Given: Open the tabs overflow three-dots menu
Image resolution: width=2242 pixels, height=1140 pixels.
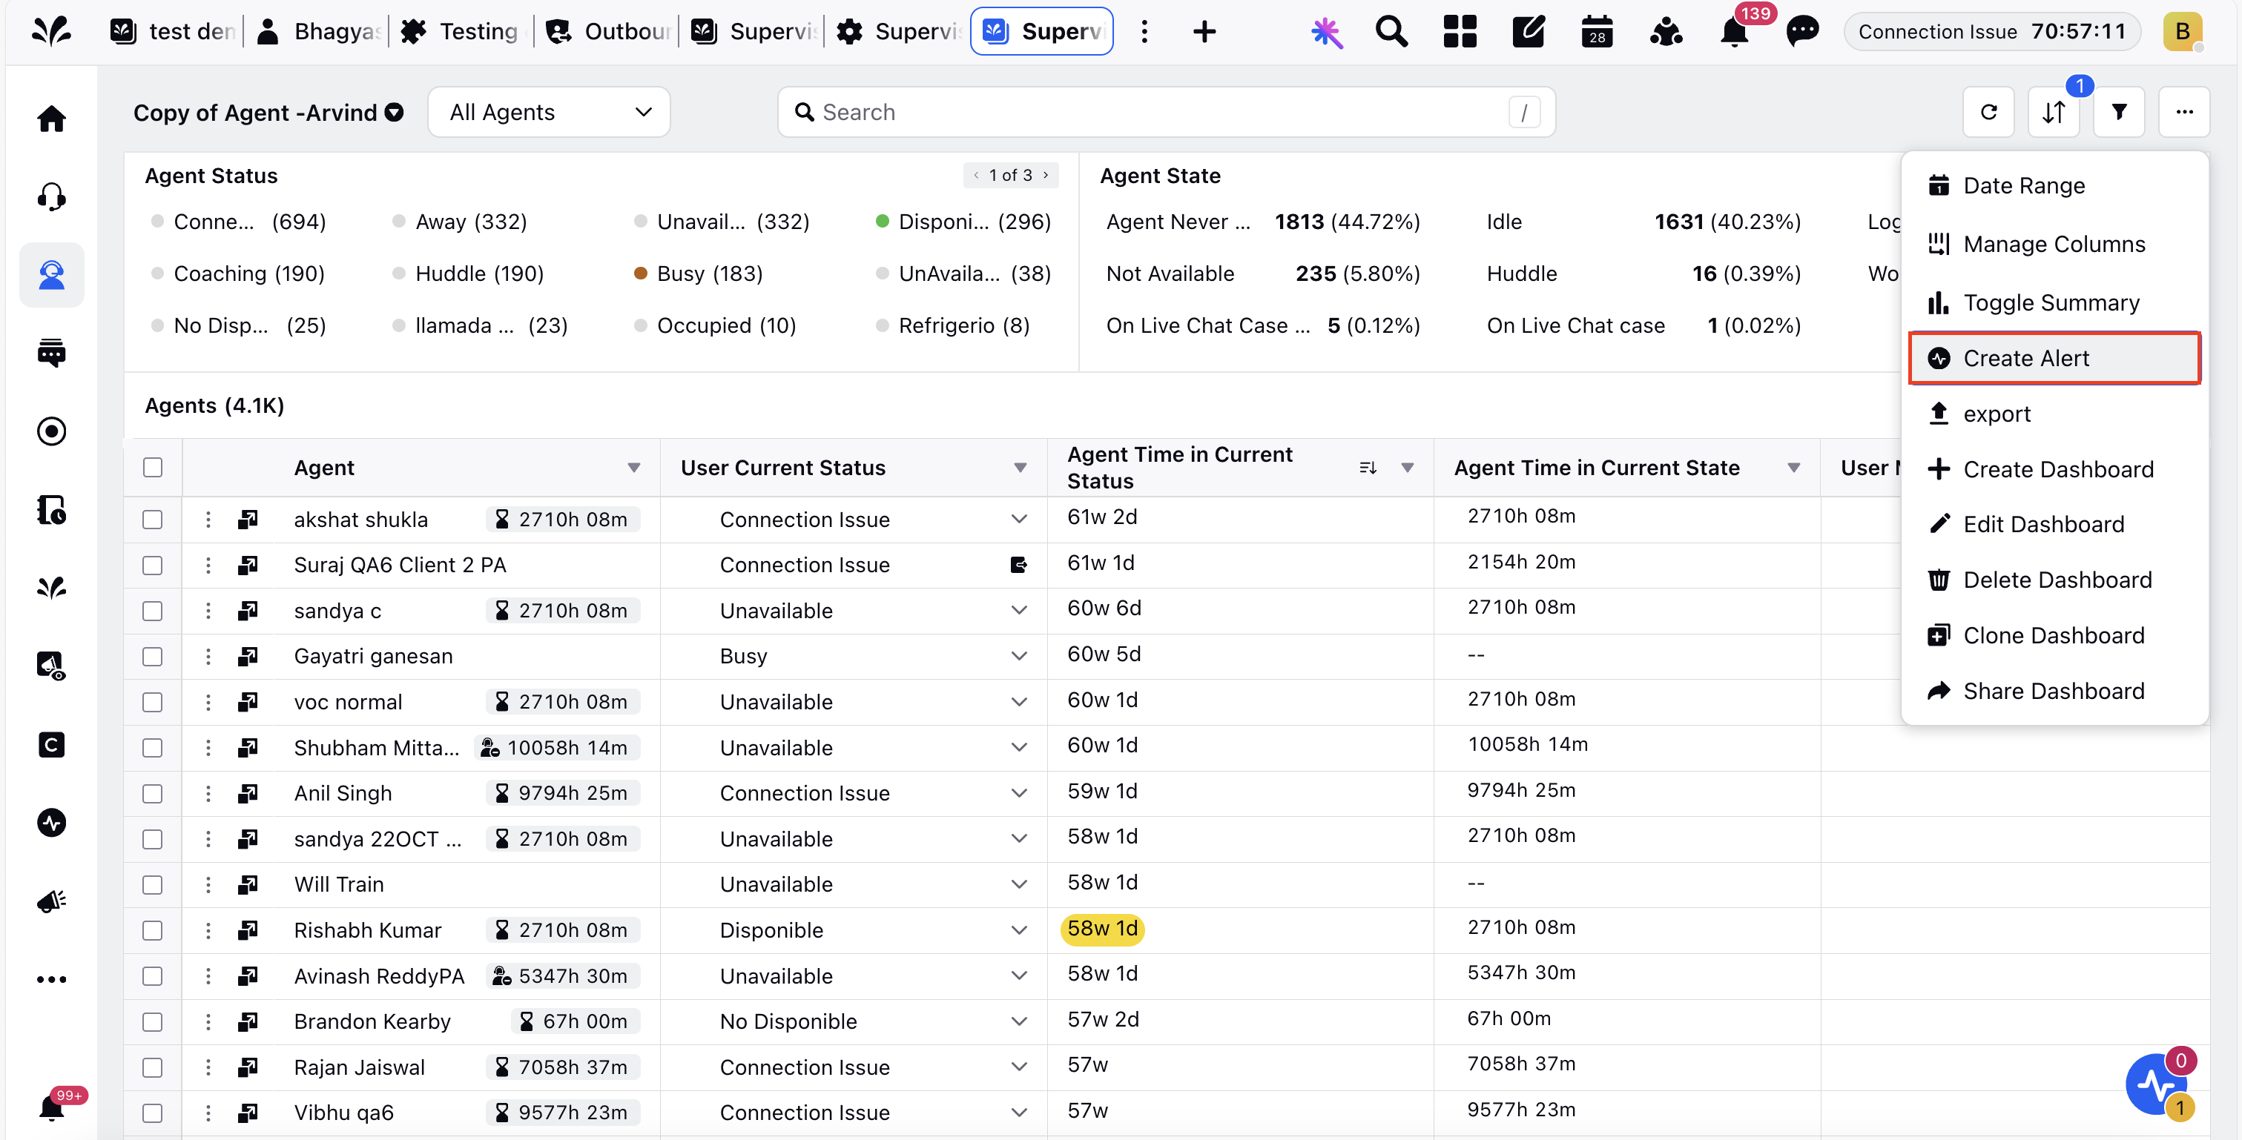Looking at the screenshot, I should [1144, 32].
